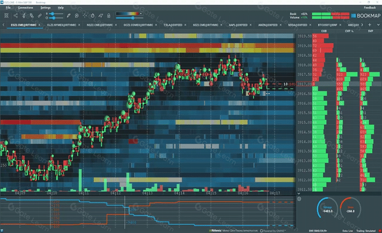Click the Data: Live status text
This screenshot has height=233, width=382.
click(x=348, y=231)
